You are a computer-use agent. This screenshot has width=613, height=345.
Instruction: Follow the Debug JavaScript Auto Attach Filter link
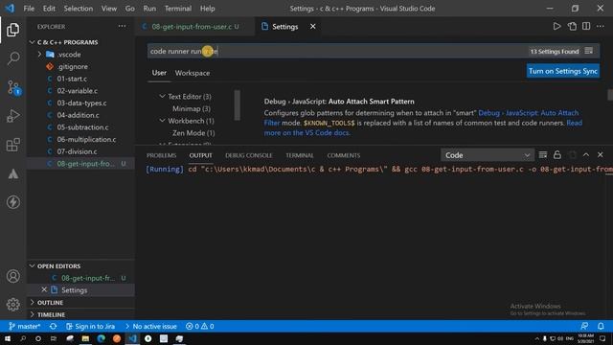tap(528, 113)
